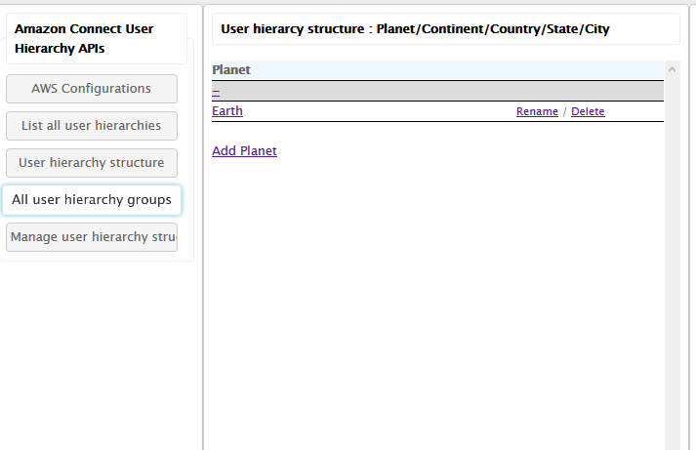The width and height of the screenshot is (696, 450).
Task: Rename the Earth planet entry
Action: tap(537, 111)
